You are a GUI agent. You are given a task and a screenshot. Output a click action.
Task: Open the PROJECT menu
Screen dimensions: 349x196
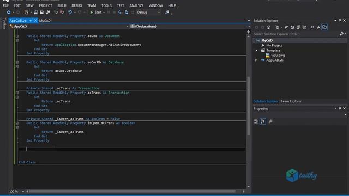click(x=45, y=5)
